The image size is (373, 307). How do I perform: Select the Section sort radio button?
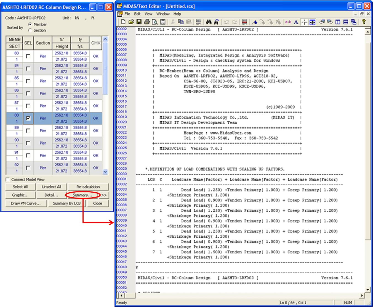tap(30, 30)
